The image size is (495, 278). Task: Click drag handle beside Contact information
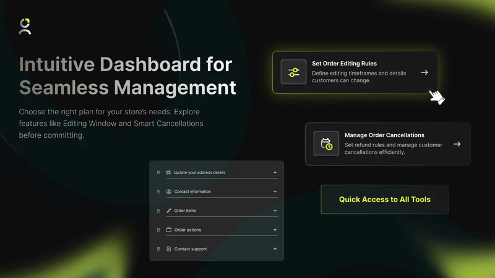(158, 192)
